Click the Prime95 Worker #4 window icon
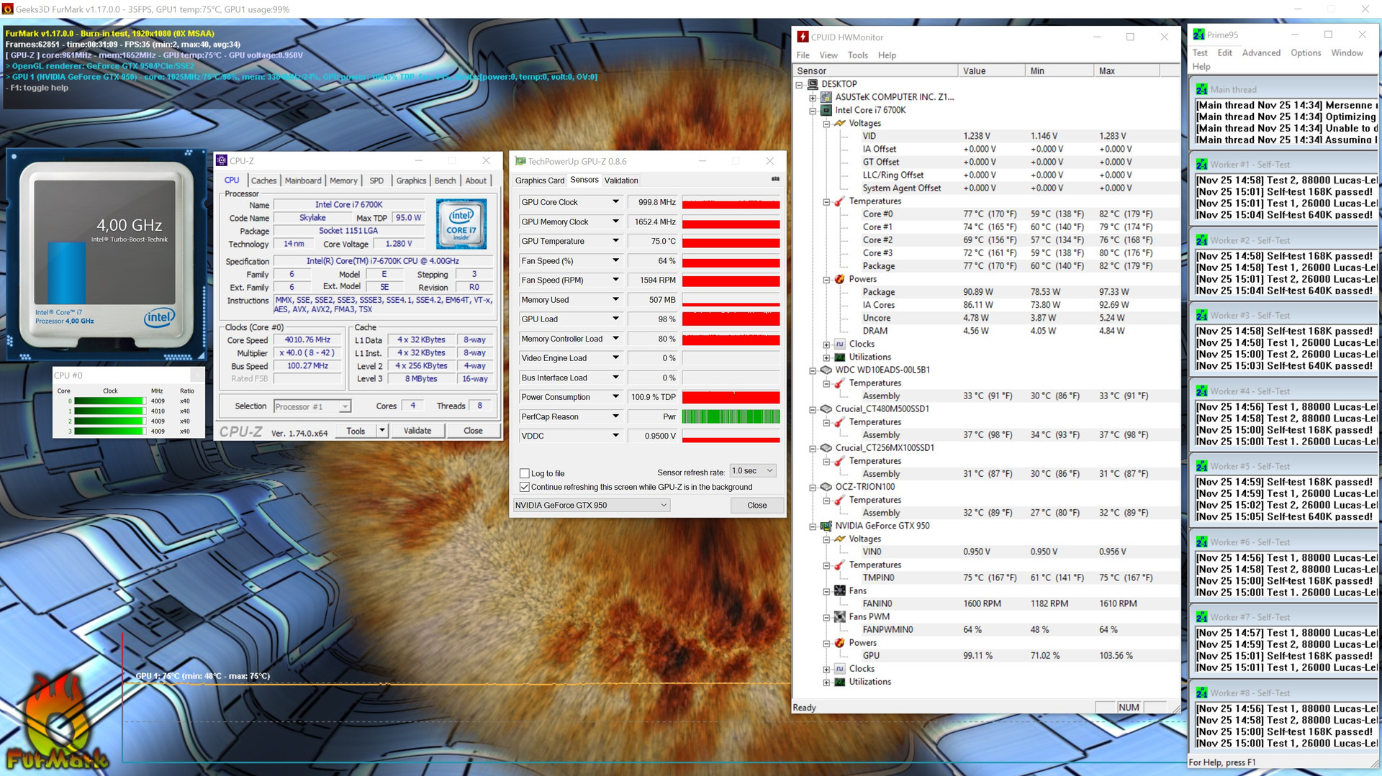 (1201, 391)
